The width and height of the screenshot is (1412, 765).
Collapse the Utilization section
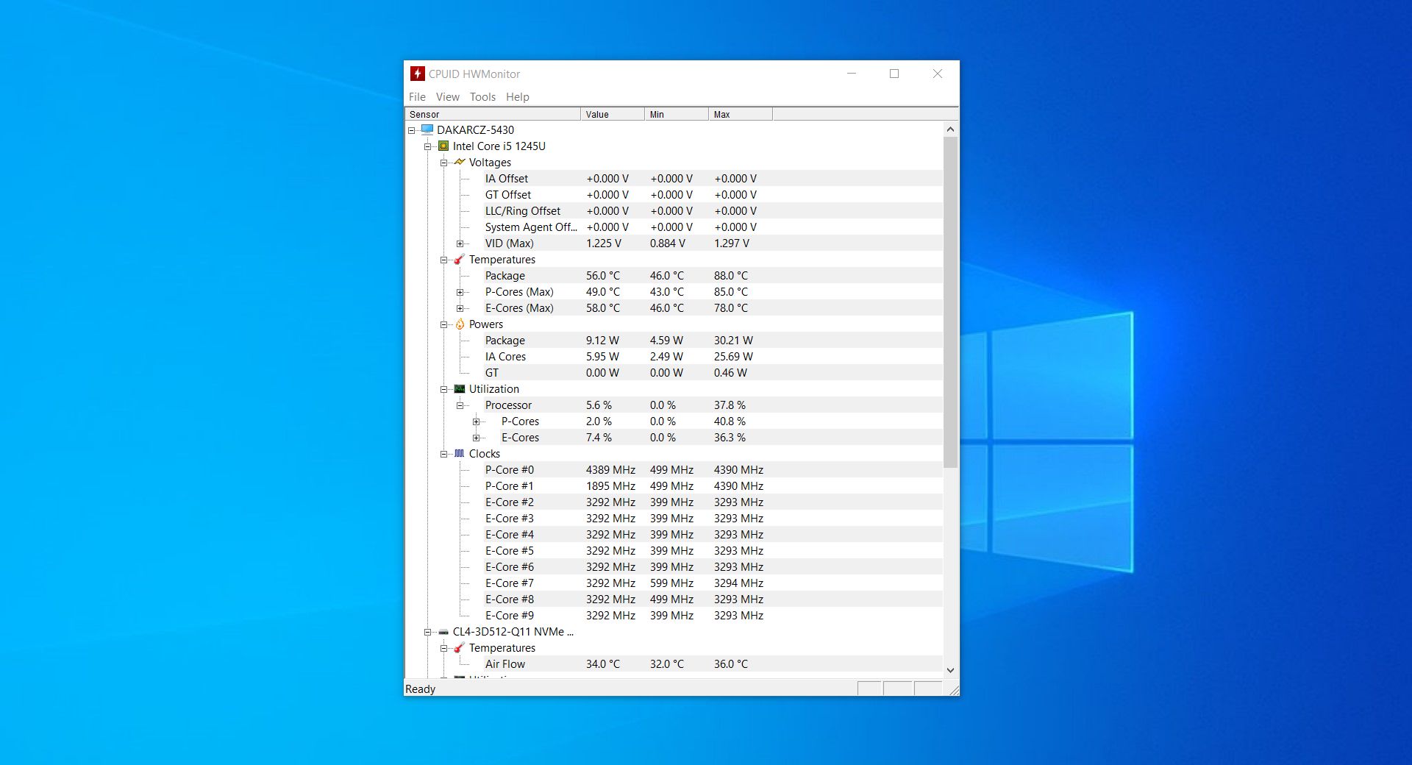pyautogui.click(x=444, y=389)
